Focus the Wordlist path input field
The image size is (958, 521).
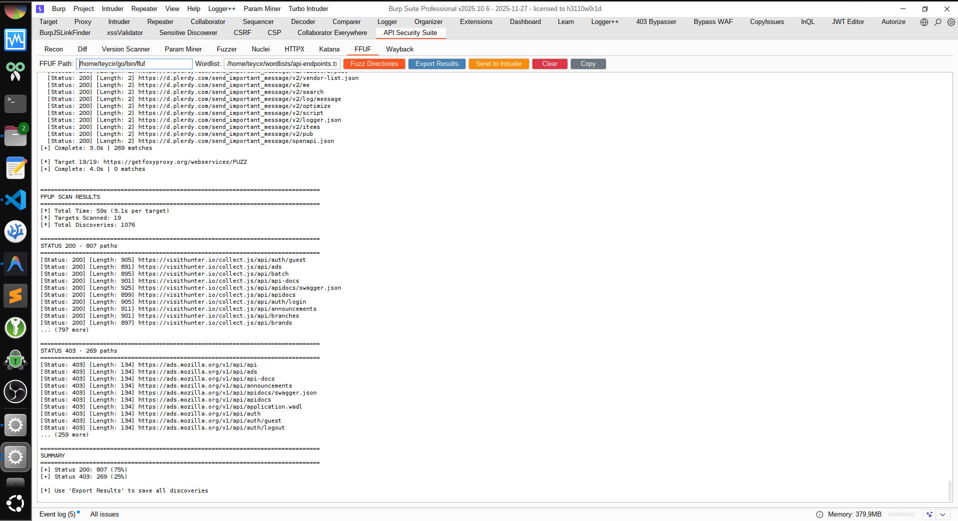click(x=282, y=63)
